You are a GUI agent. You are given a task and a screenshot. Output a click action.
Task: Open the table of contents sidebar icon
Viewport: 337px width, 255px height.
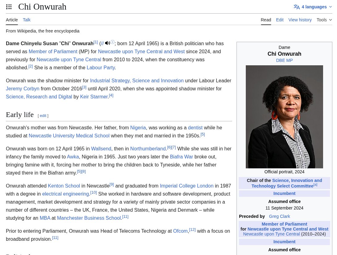(x=9, y=7)
